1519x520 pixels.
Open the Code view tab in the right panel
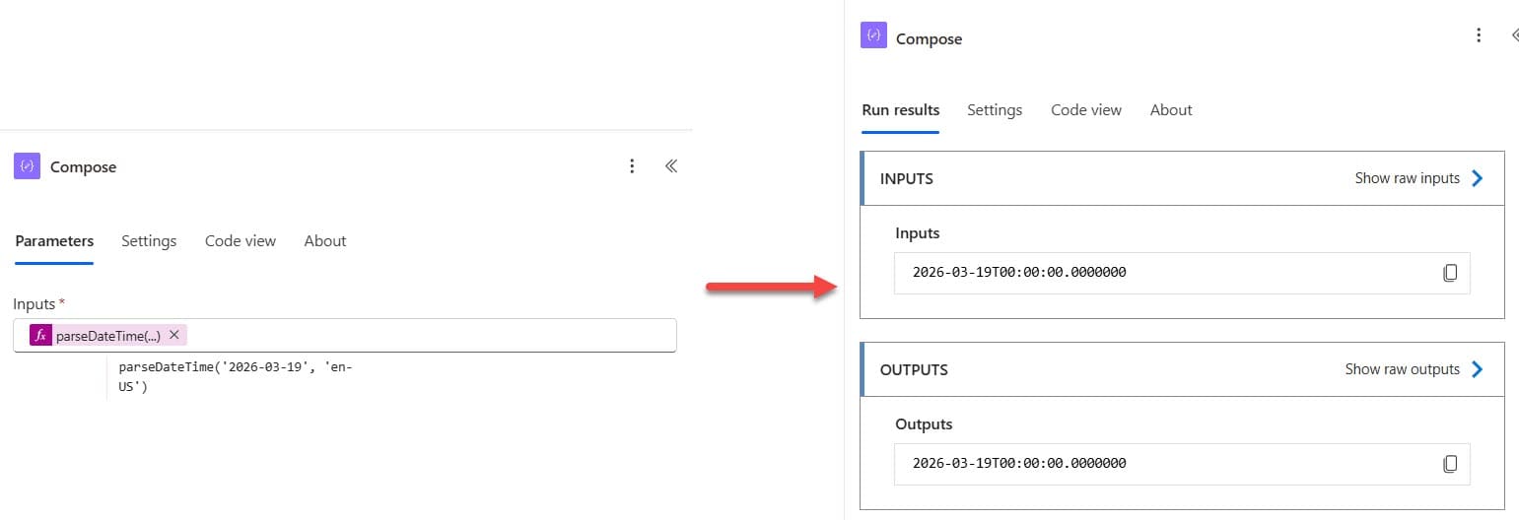pos(1086,110)
